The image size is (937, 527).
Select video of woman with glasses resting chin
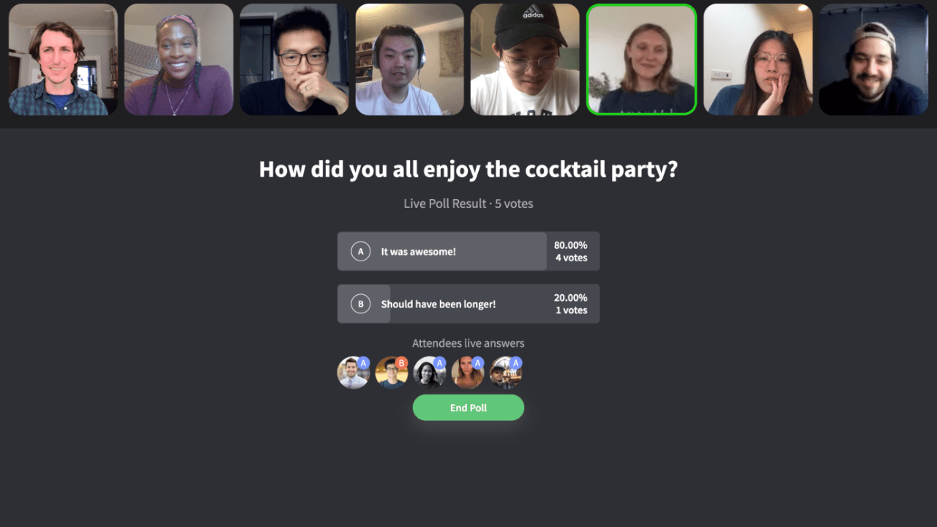(758, 59)
